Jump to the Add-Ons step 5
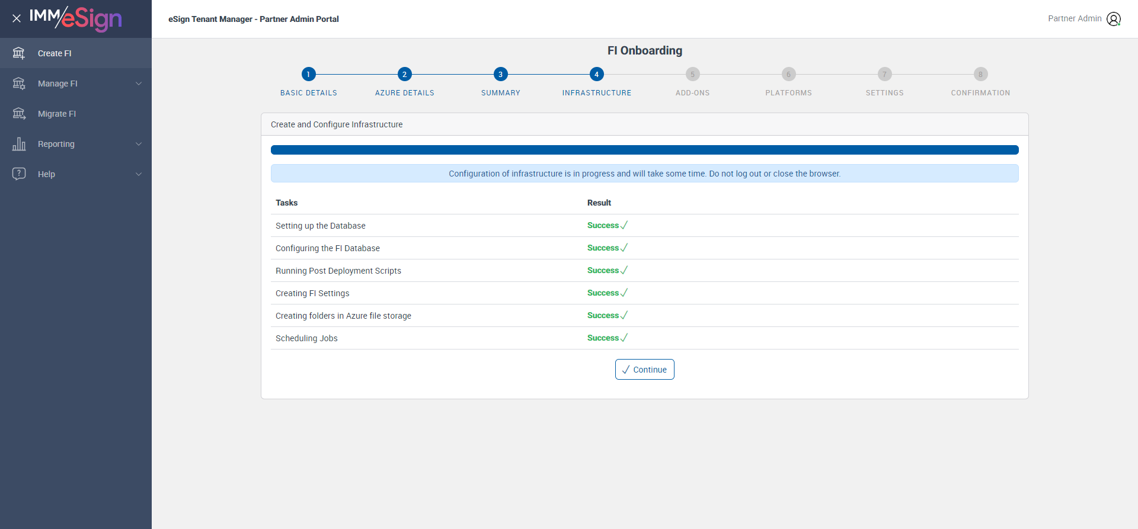Viewport: 1138px width, 529px height. [692, 74]
